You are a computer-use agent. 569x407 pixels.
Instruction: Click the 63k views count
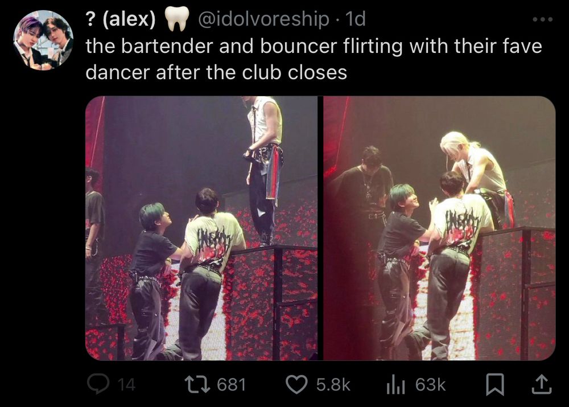[x=430, y=384]
